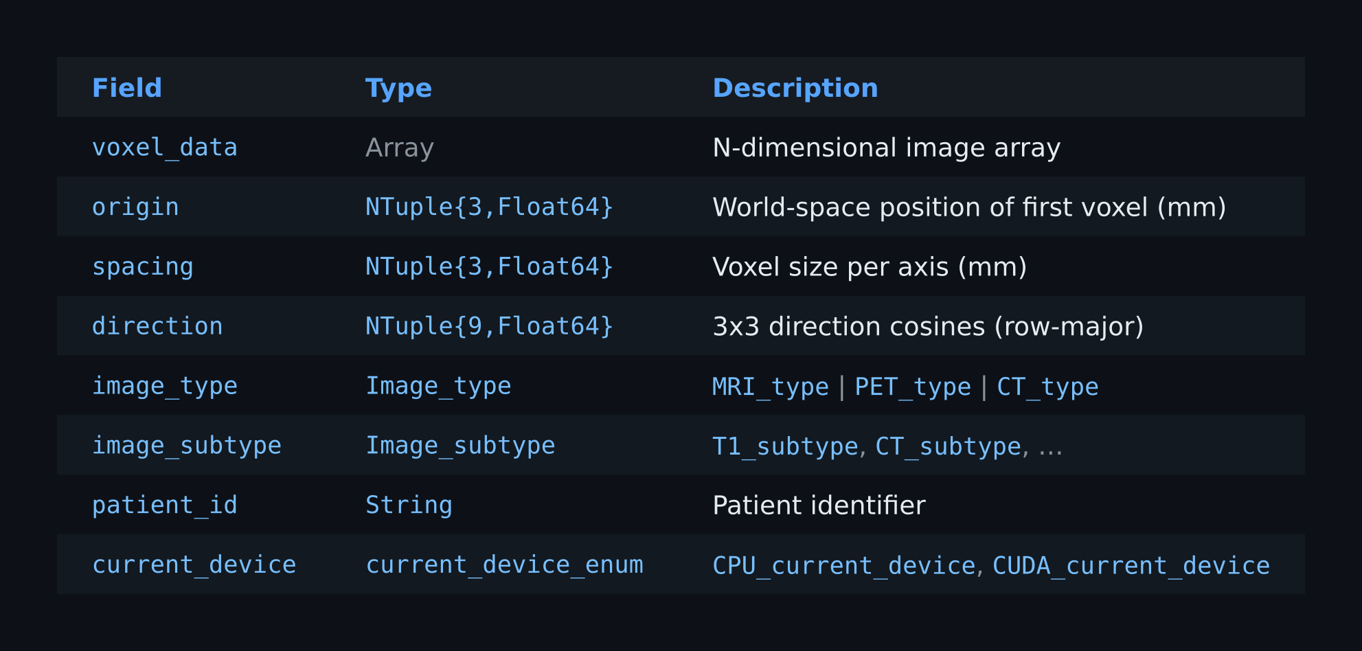1362x651 pixels.
Task: Click the CT_subtype value
Action: (948, 446)
